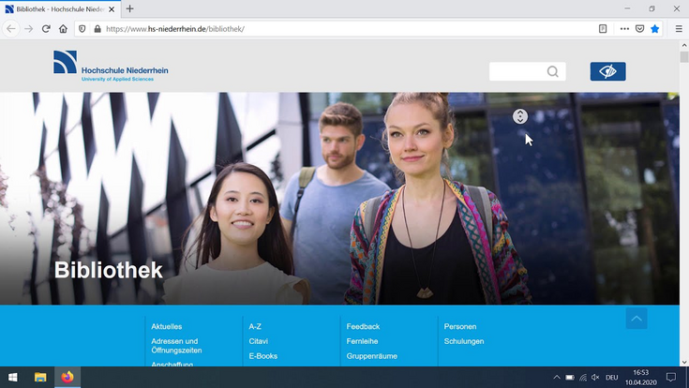689x388 pixels.
Task: Open the page actions three-dots menu
Action: (x=624, y=29)
